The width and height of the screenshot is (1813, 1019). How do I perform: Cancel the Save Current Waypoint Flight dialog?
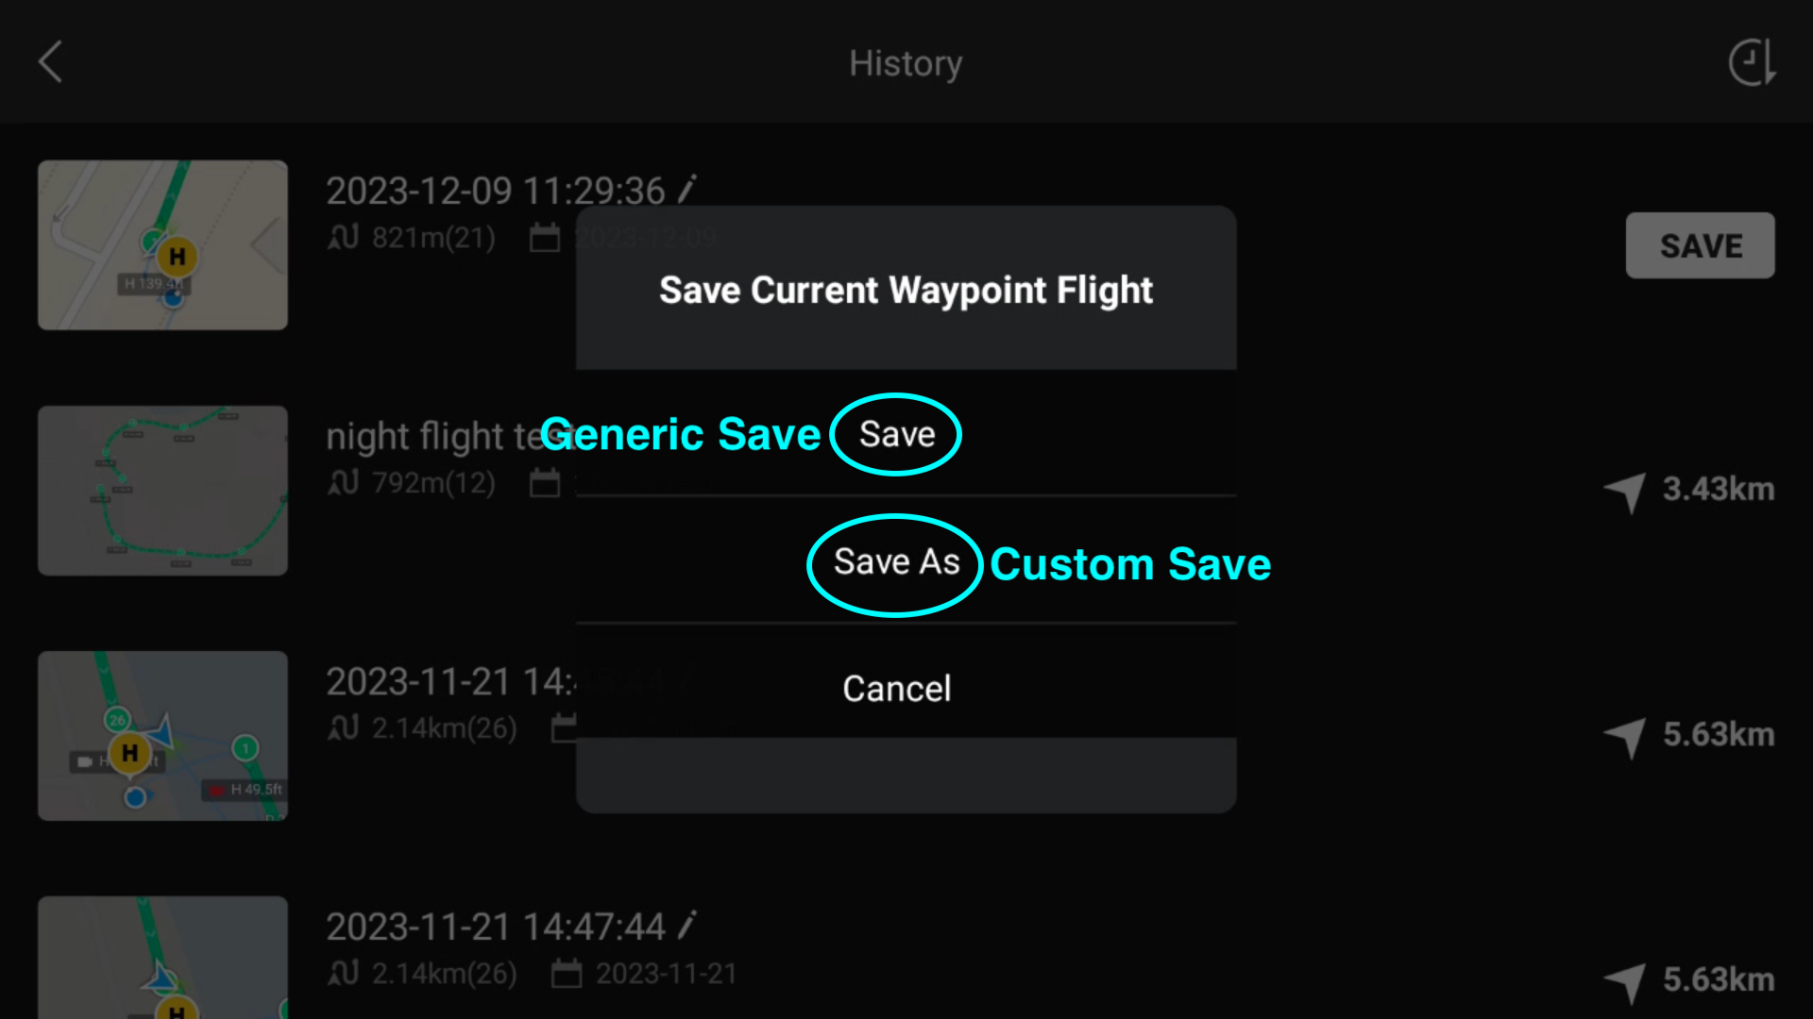click(897, 689)
